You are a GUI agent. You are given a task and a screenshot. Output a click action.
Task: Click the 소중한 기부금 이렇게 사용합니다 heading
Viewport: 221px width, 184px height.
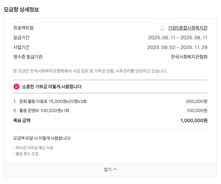pos(52,87)
